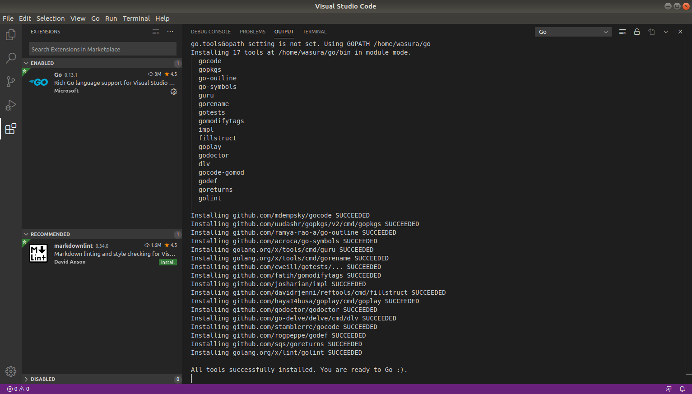Viewport: 692px width, 394px height.
Task: Select the OUTPUT tab
Action: click(284, 32)
